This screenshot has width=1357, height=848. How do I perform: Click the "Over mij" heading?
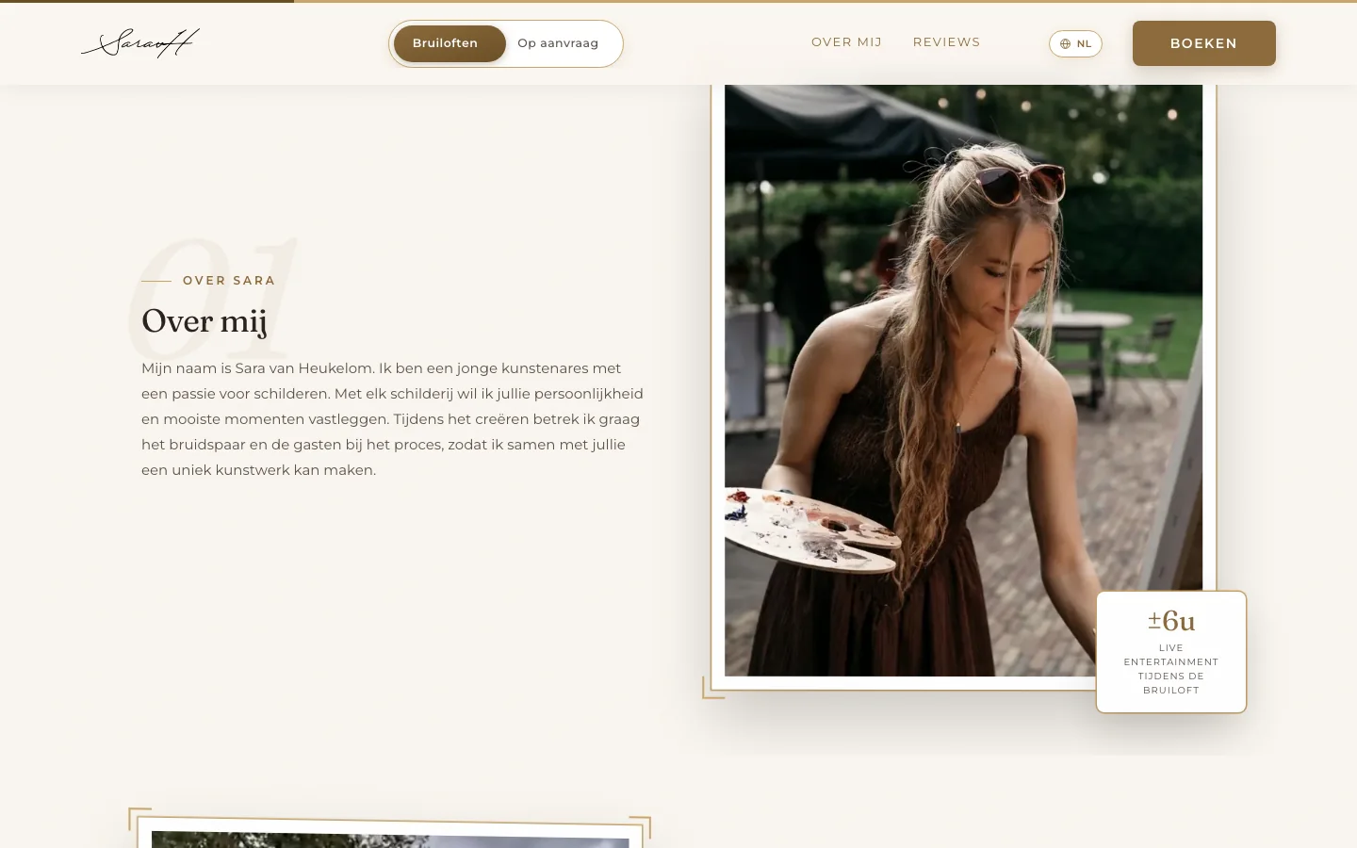[204, 321]
